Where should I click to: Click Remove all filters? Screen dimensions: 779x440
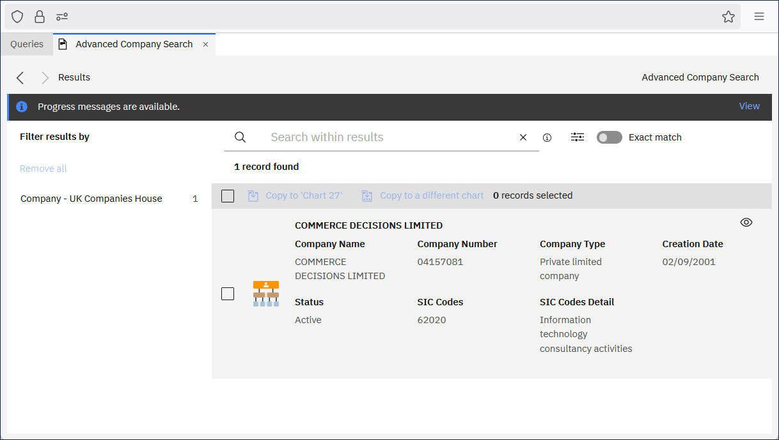pos(43,169)
